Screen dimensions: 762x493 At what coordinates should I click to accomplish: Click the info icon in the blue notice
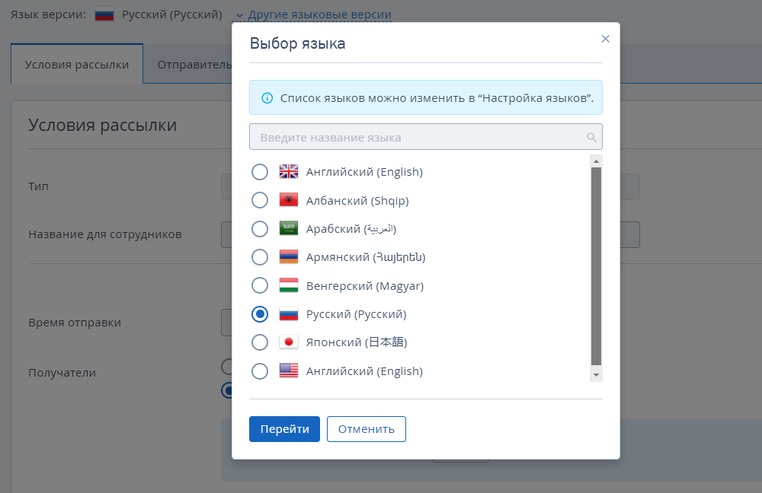click(x=267, y=98)
